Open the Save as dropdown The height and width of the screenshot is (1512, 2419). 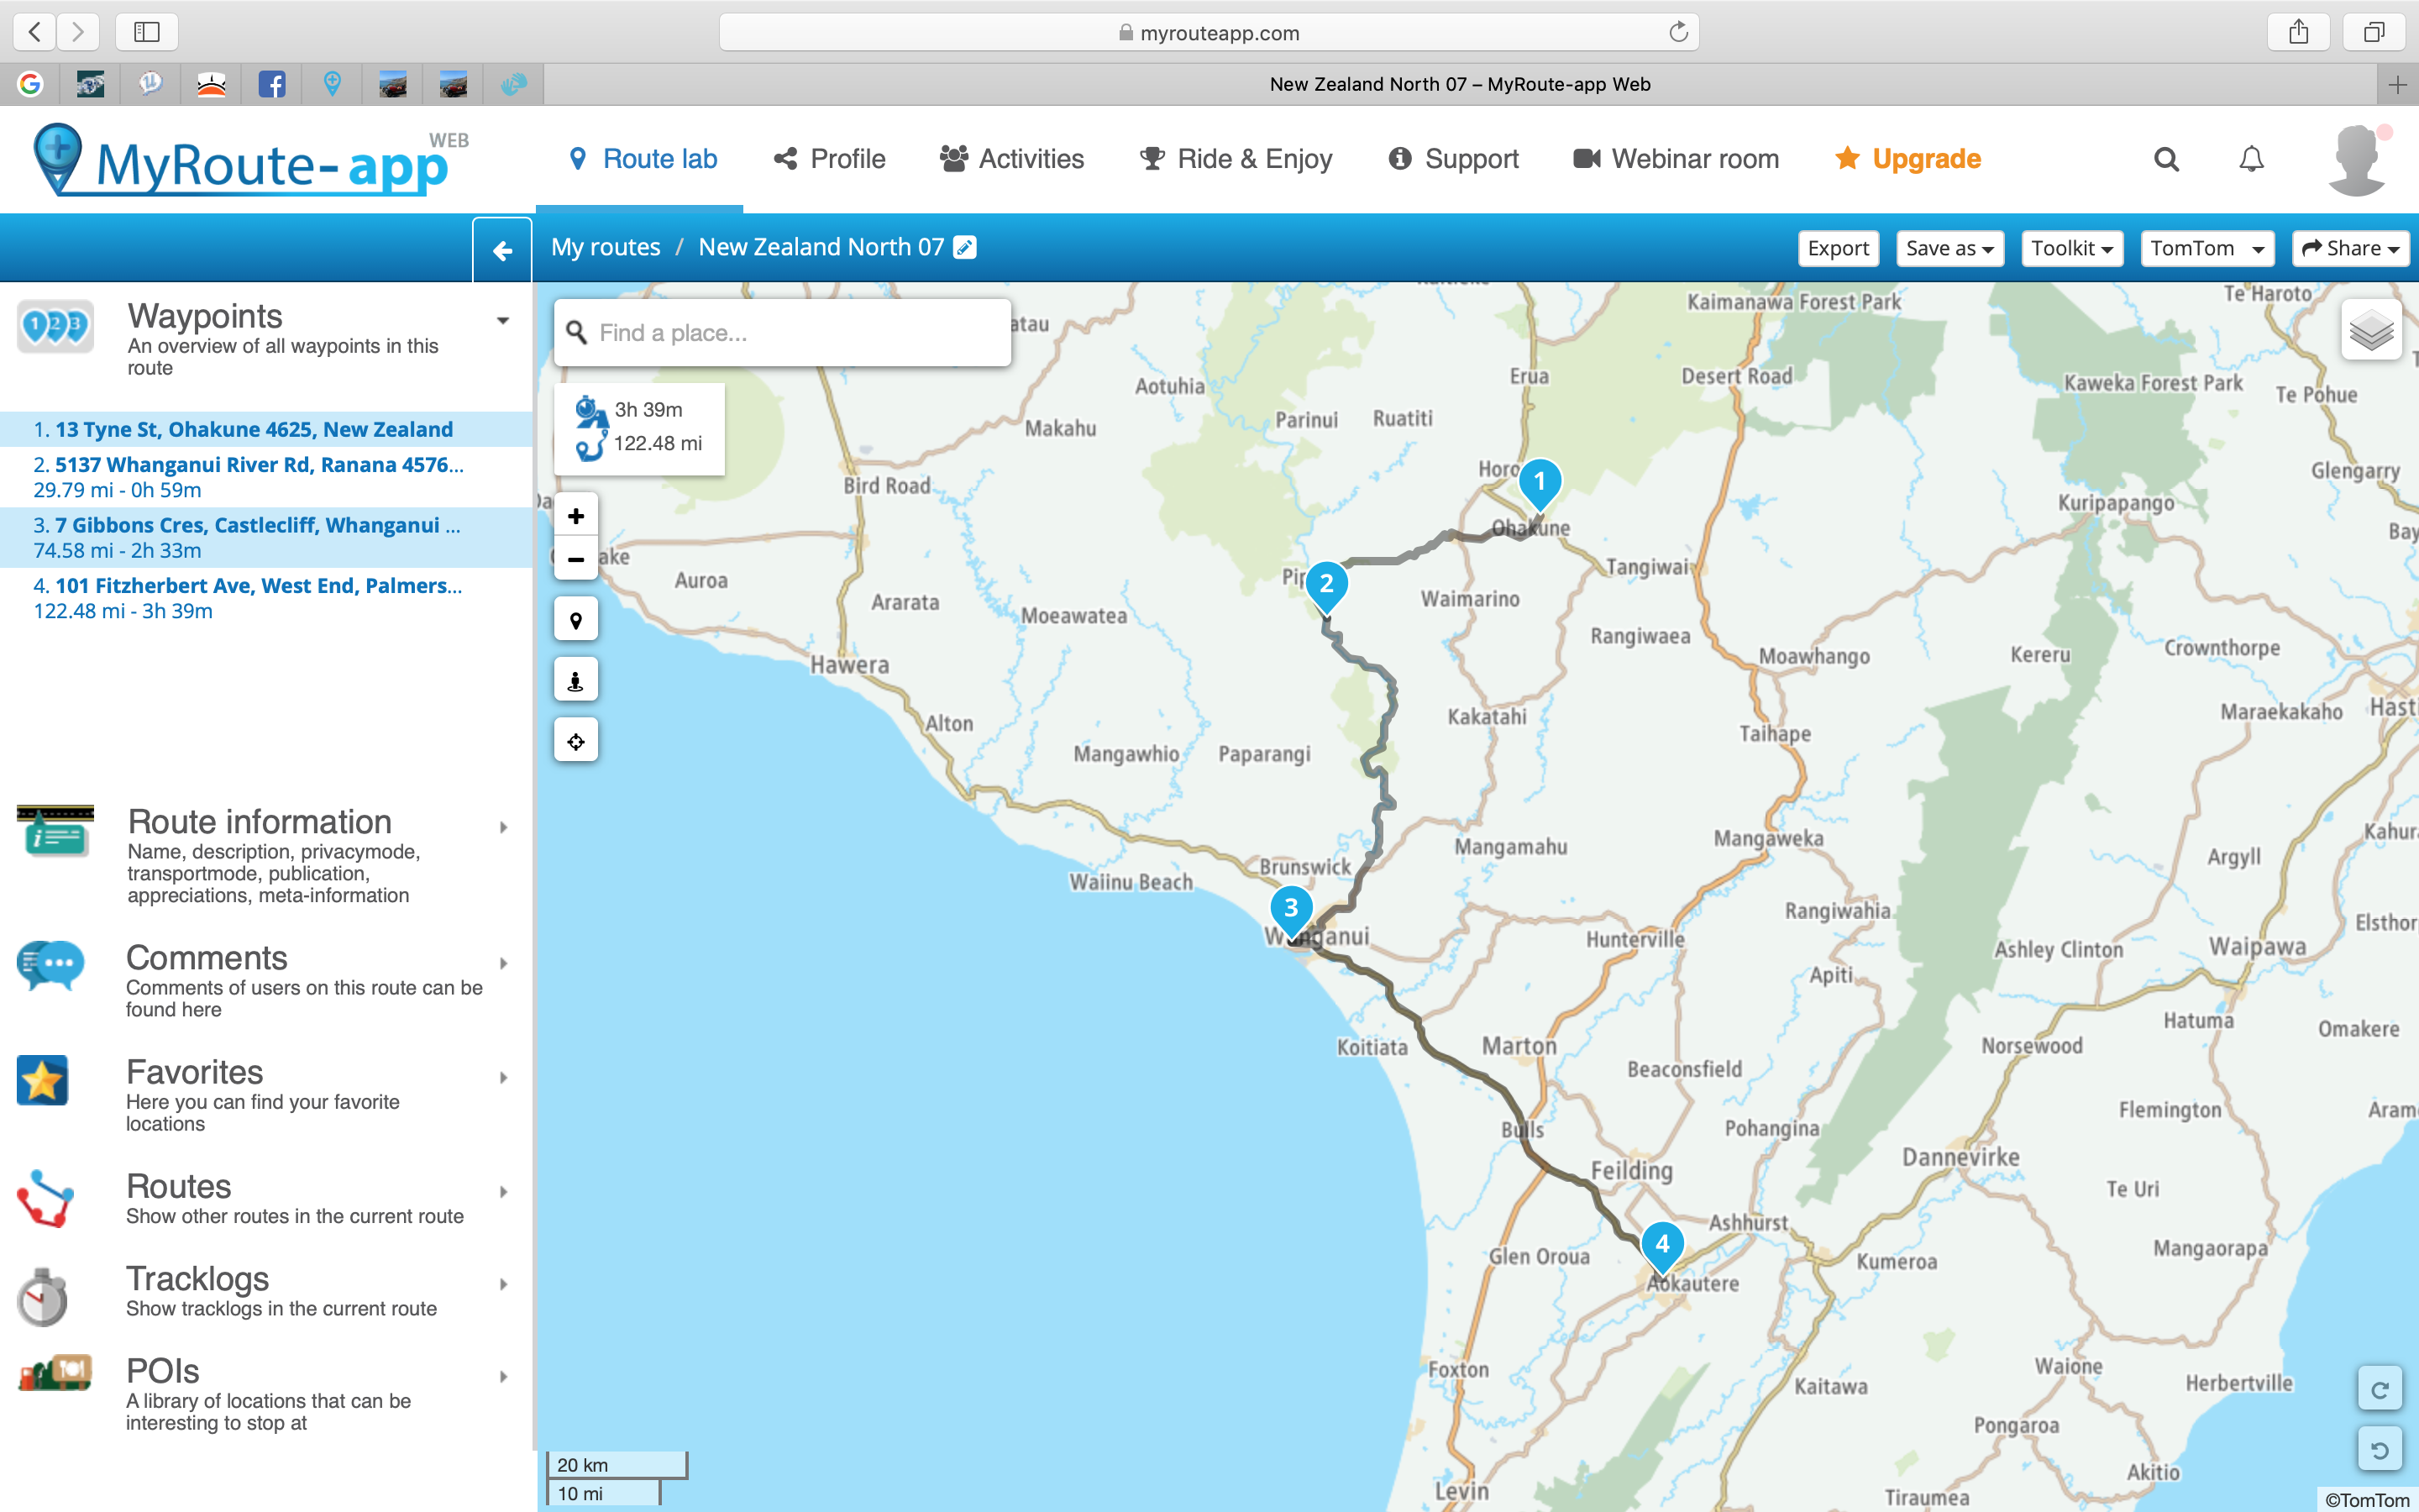point(1949,248)
